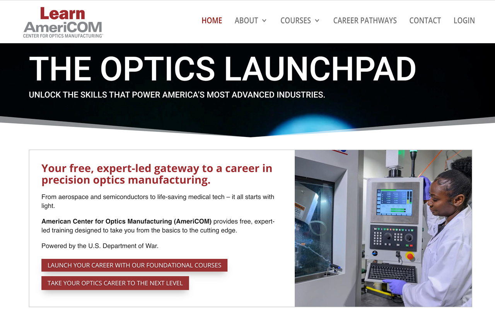Click the optics technician machine photo
The width and height of the screenshot is (495, 319).
383,228
